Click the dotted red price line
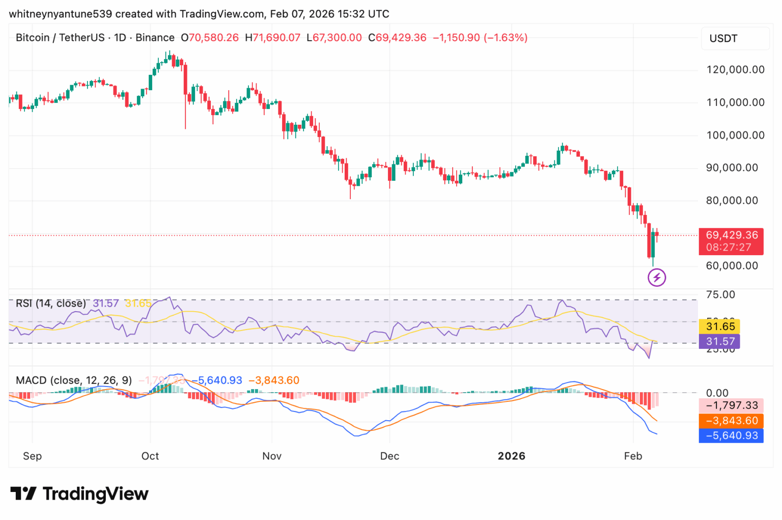 [356, 235]
